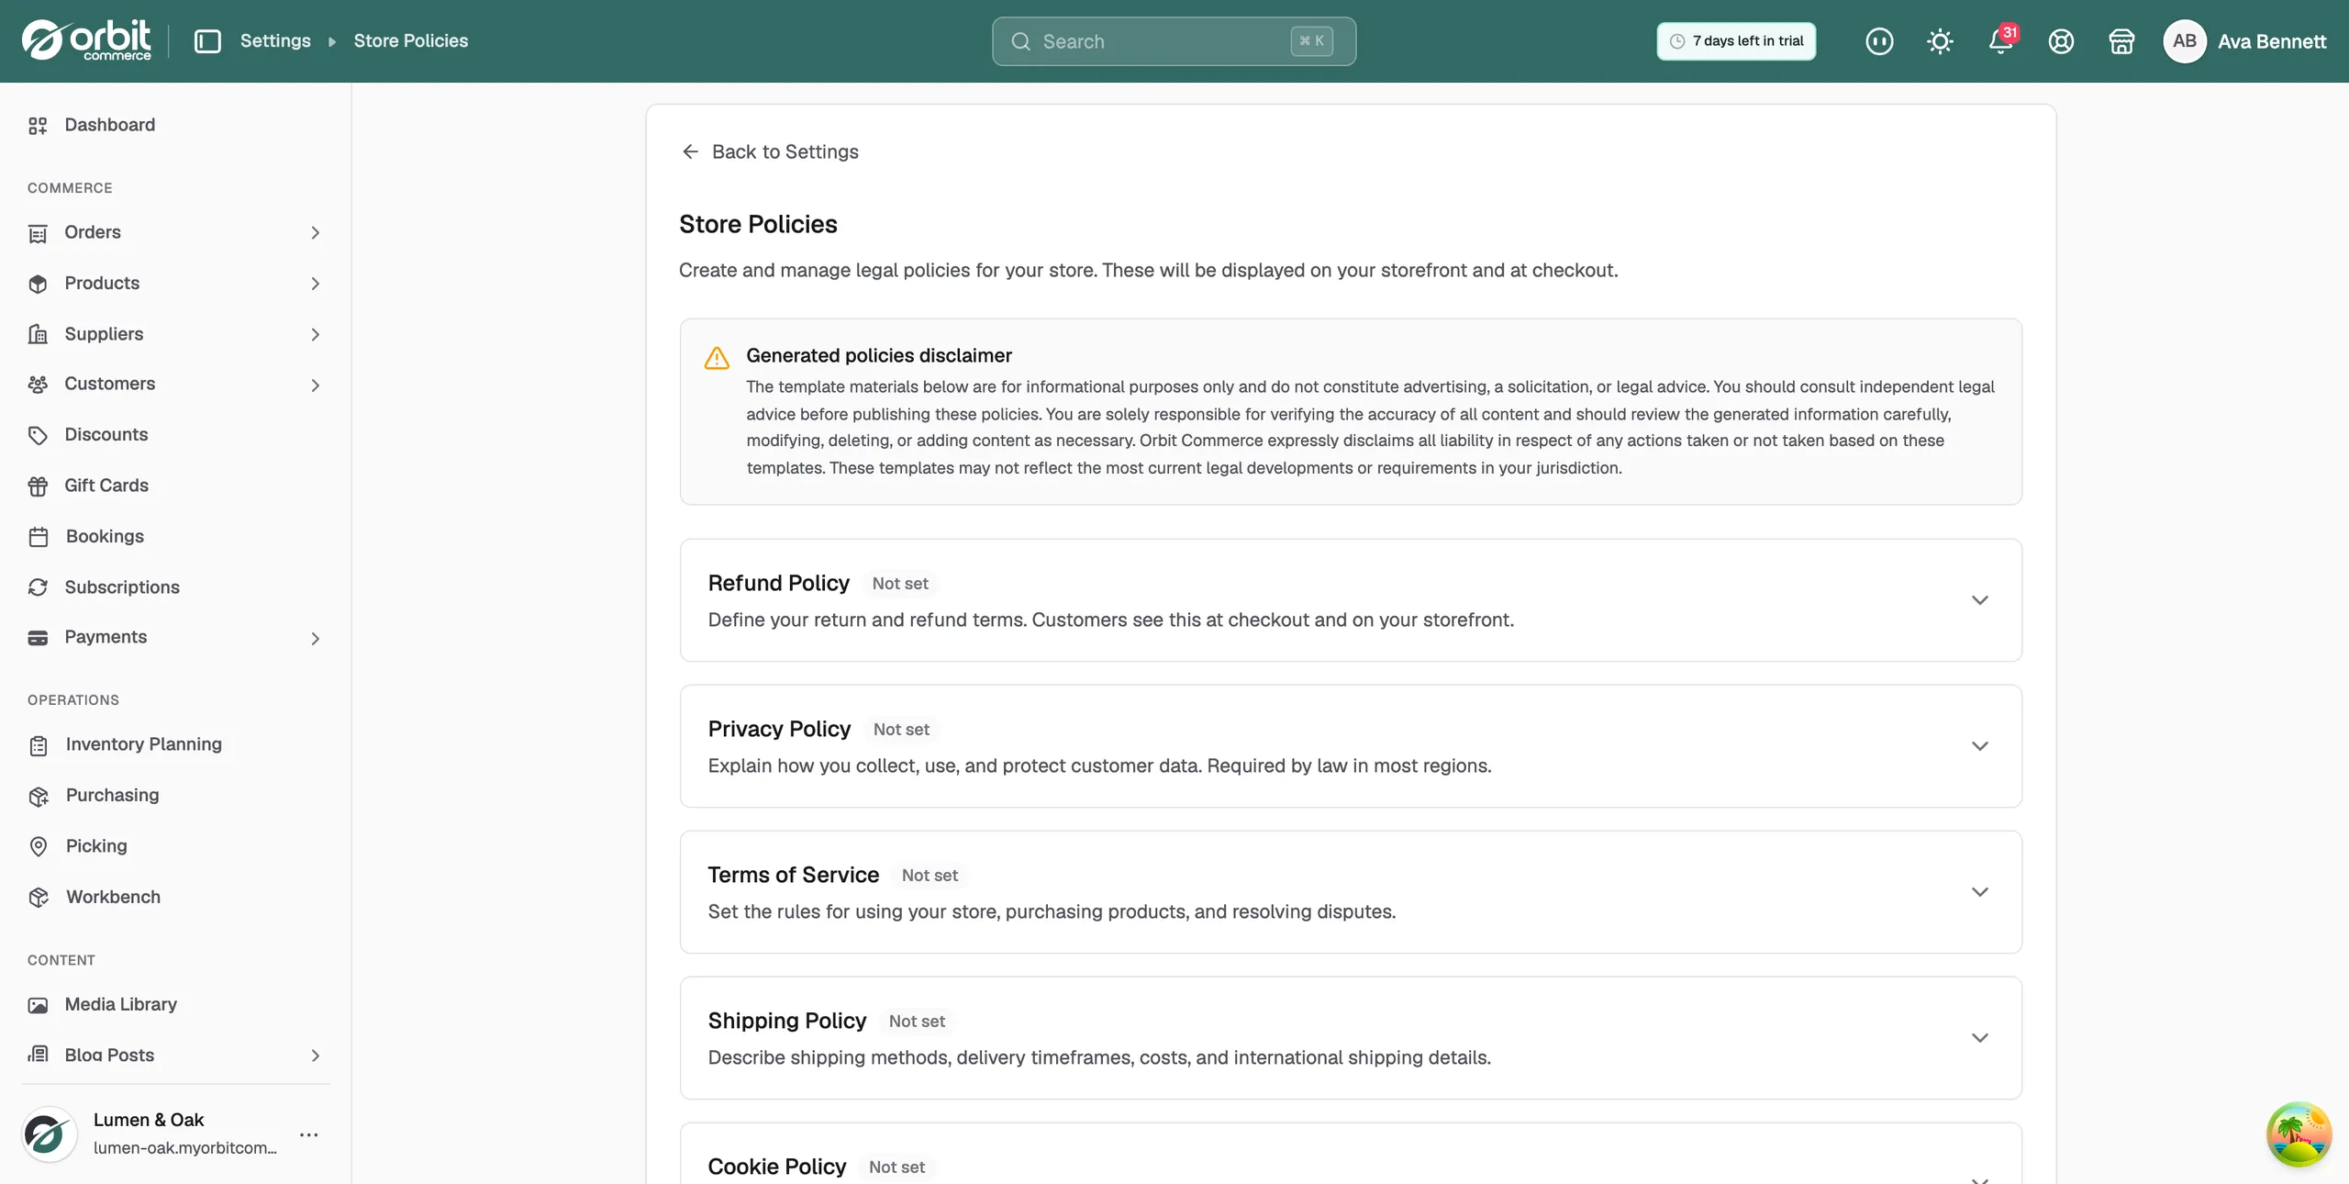
Task: Expand the Payments submenu chevron
Action: coord(315,638)
